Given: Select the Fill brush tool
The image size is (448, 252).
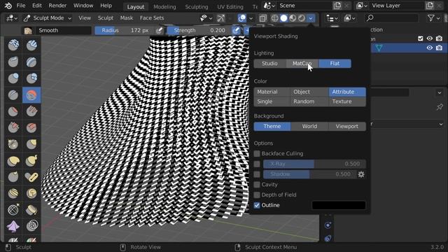Looking at the screenshot, I should pyautogui.click(x=31, y=111).
